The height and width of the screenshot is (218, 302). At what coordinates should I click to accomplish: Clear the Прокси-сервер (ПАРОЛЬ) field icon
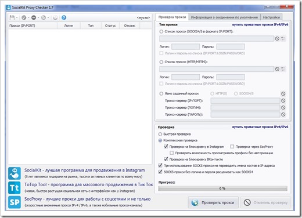pyautogui.click(x=283, y=114)
